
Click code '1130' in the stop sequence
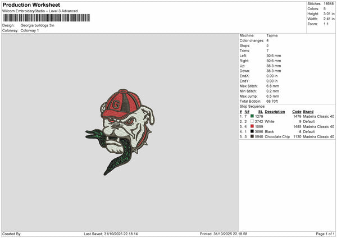pyautogui.click(x=297, y=136)
